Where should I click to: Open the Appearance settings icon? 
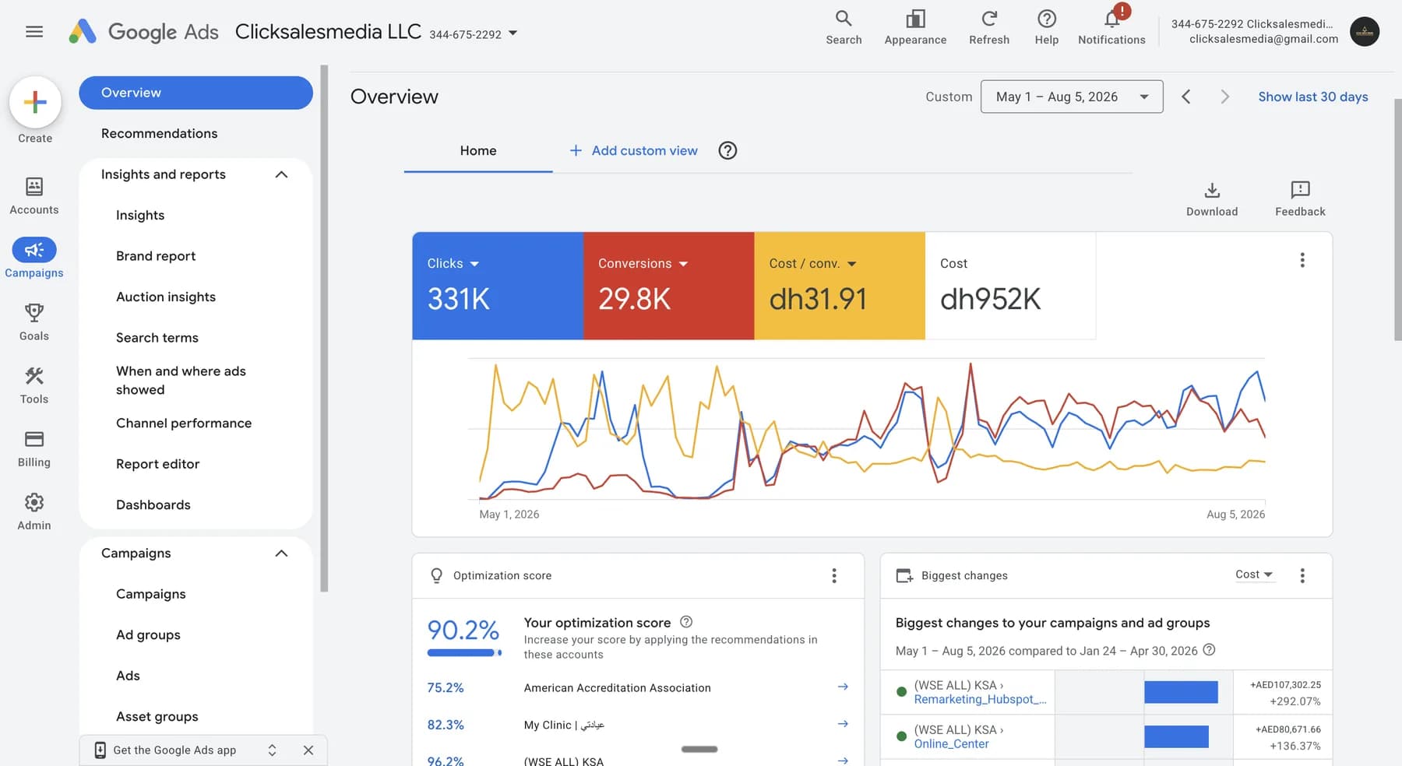[x=915, y=28]
